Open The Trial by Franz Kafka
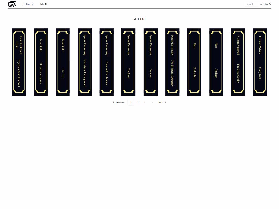Image resolution: width=279 pixels, height=209 pixels. tap(63, 62)
